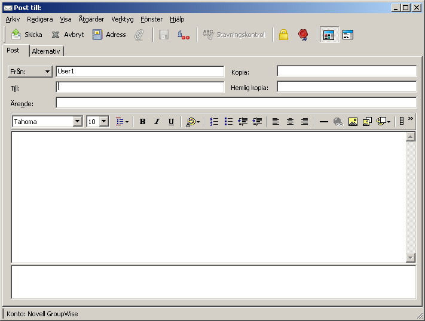Align text right
The height and width of the screenshot is (321, 425).
tap(304, 122)
